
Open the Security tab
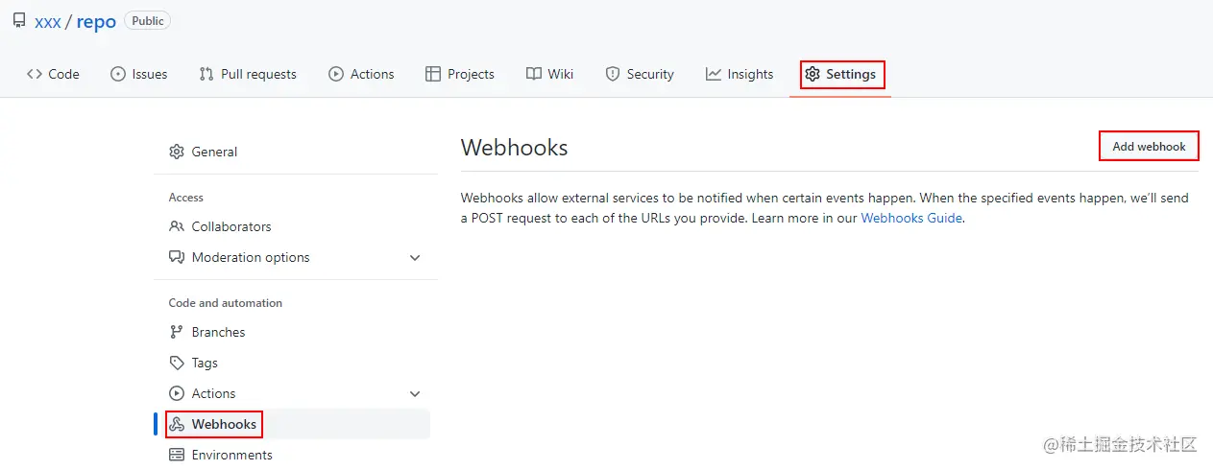tap(640, 74)
